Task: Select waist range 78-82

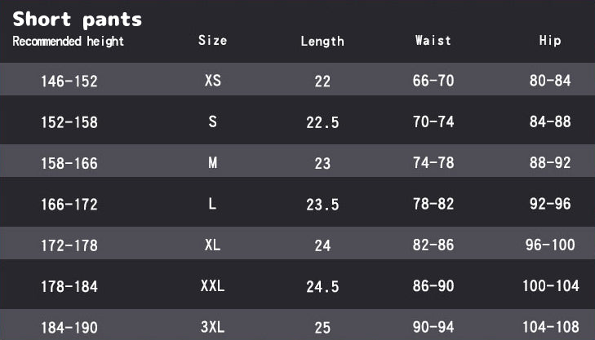Action: [x=433, y=204]
